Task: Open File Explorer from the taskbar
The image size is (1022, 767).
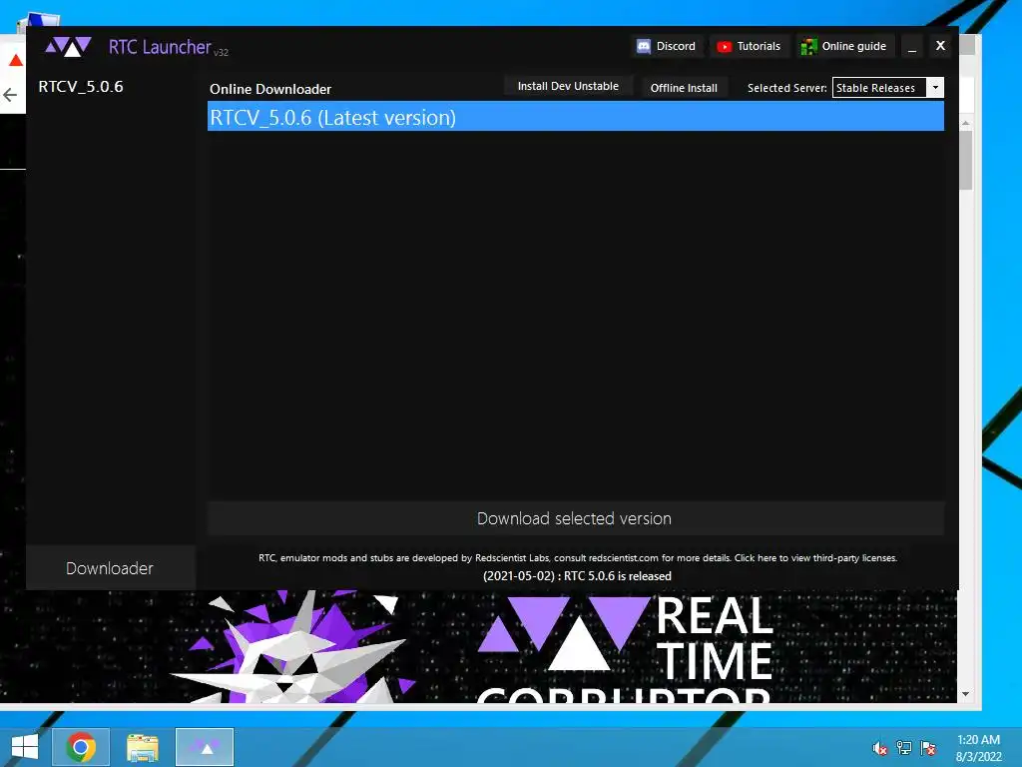Action: coord(142,747)
